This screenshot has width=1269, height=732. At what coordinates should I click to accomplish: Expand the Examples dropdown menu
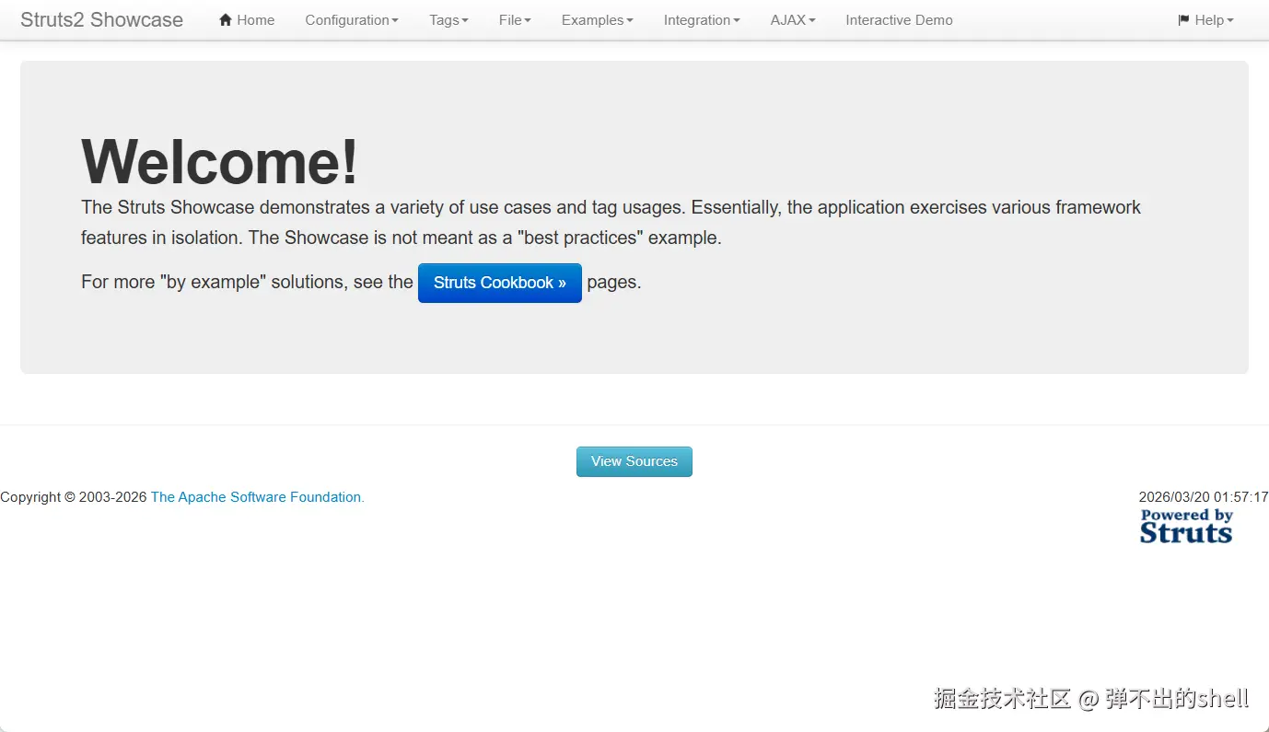(x=598, y=20)
